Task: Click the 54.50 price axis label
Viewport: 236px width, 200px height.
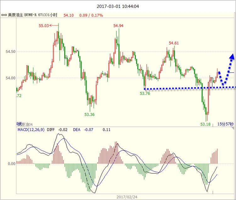Action: (x=10, y=52)
